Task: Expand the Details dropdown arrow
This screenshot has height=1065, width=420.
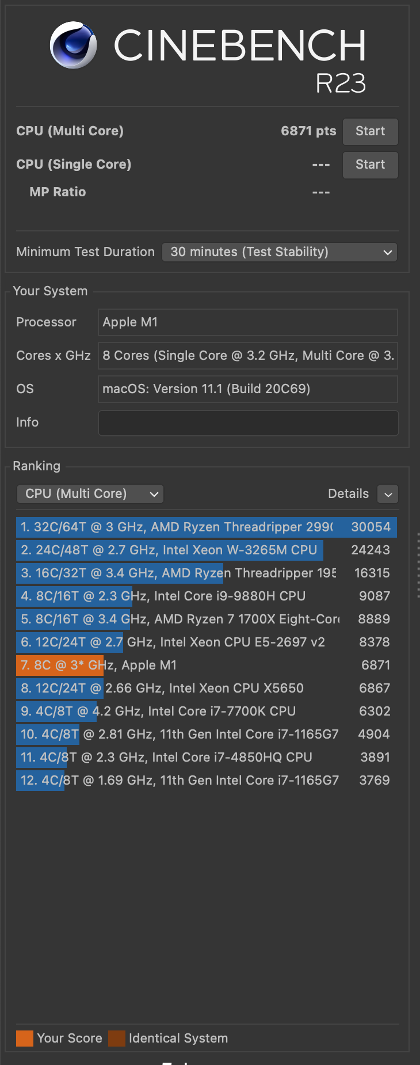Action: pyautogui.click(x=388, y=494)
